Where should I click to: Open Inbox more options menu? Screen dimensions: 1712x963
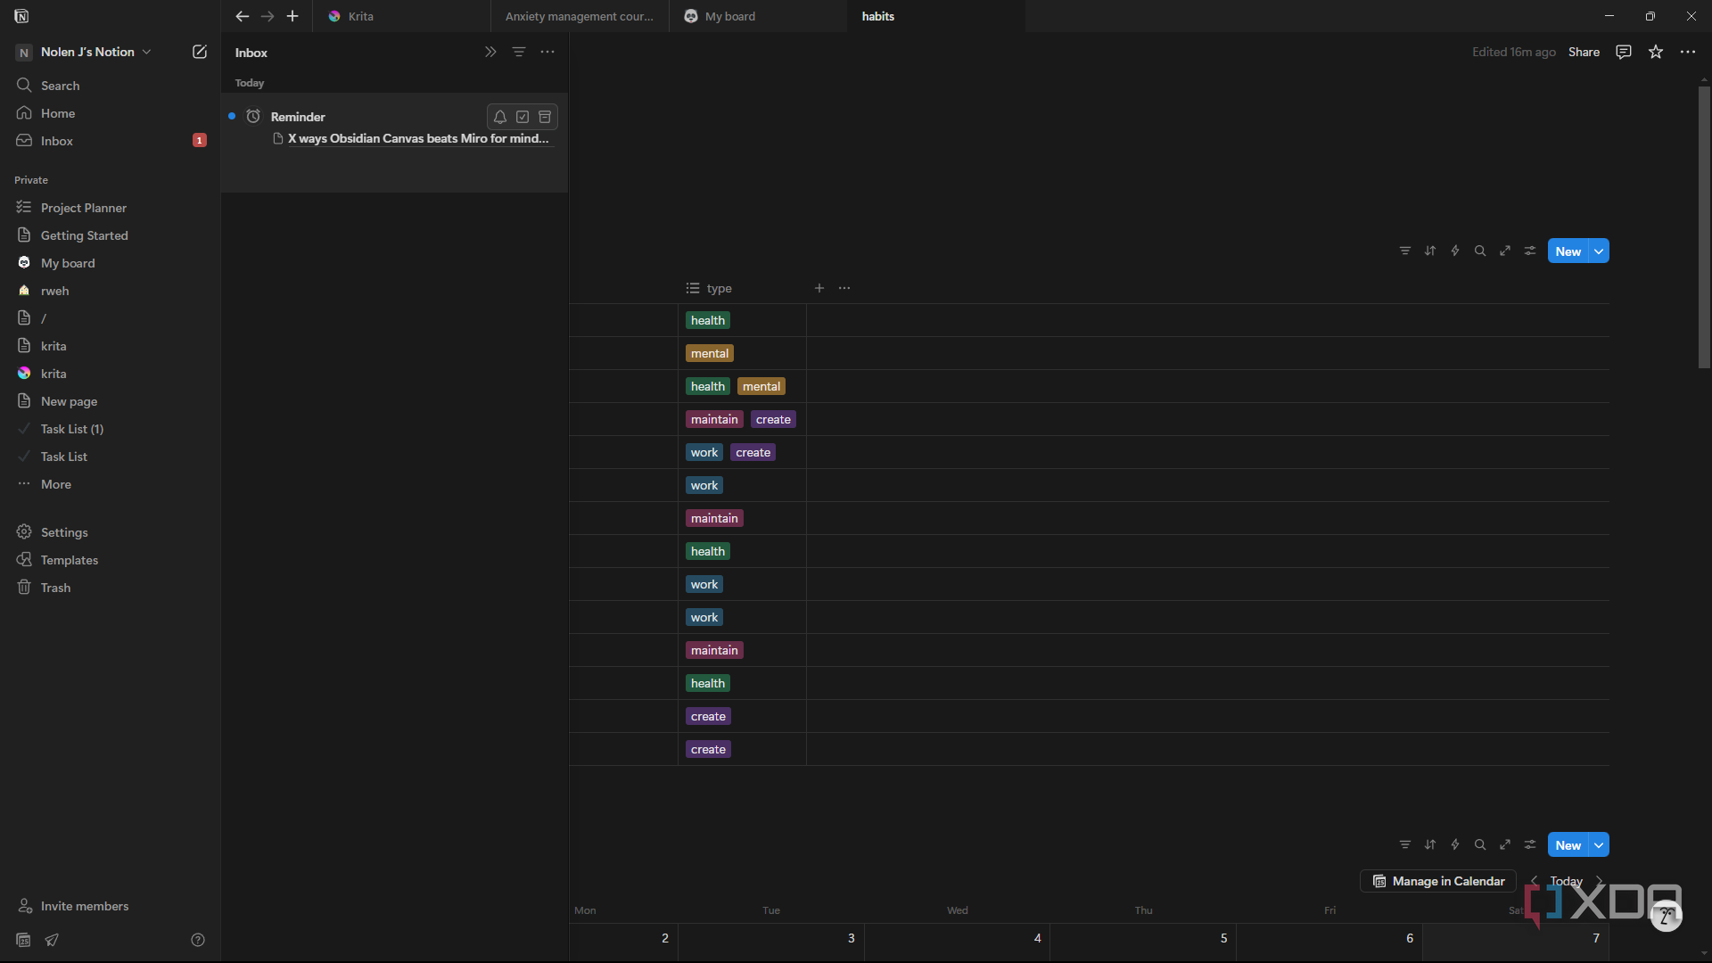pos(547,52)
